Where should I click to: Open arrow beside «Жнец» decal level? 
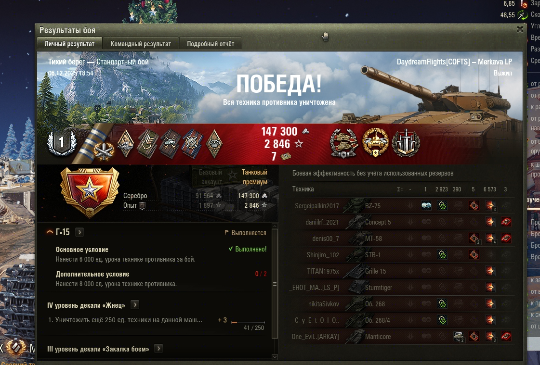click(x=135, y=305)
